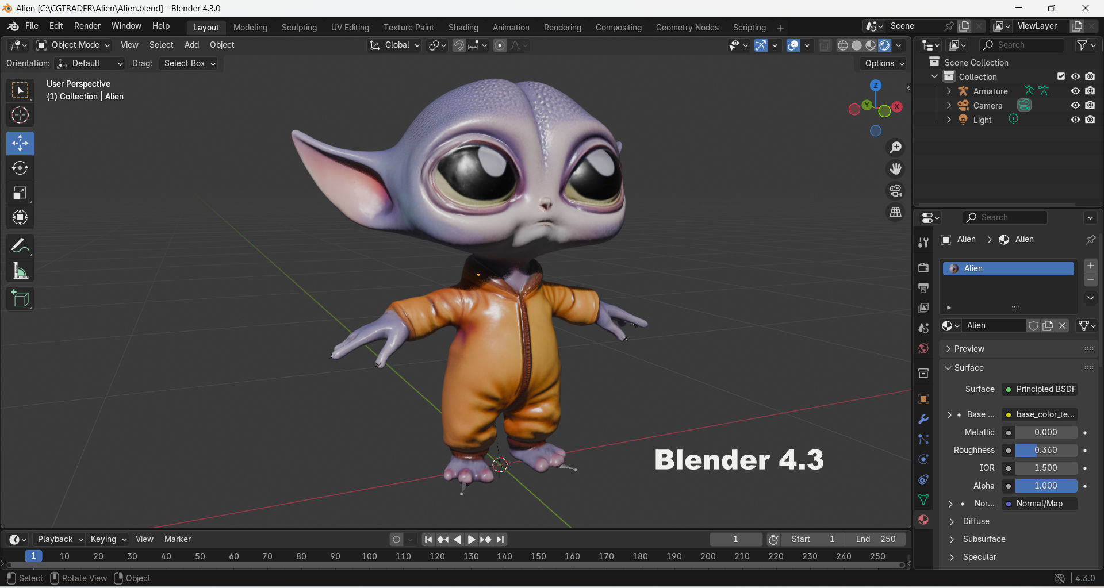
Task: Open the Playback popover
Action: [x=59, y=539]
